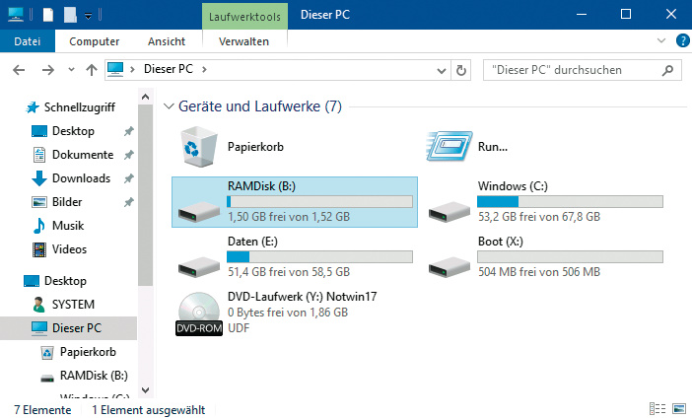Viewport: 692px width, 419px height.
Task: Click Dieser PC in the breadcrumb
Action: 169,69
